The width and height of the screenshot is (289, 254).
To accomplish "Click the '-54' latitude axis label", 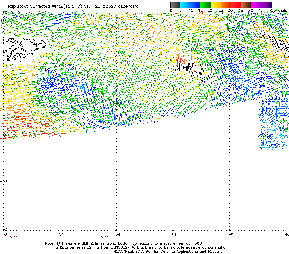I will click(x=4, y=93).
